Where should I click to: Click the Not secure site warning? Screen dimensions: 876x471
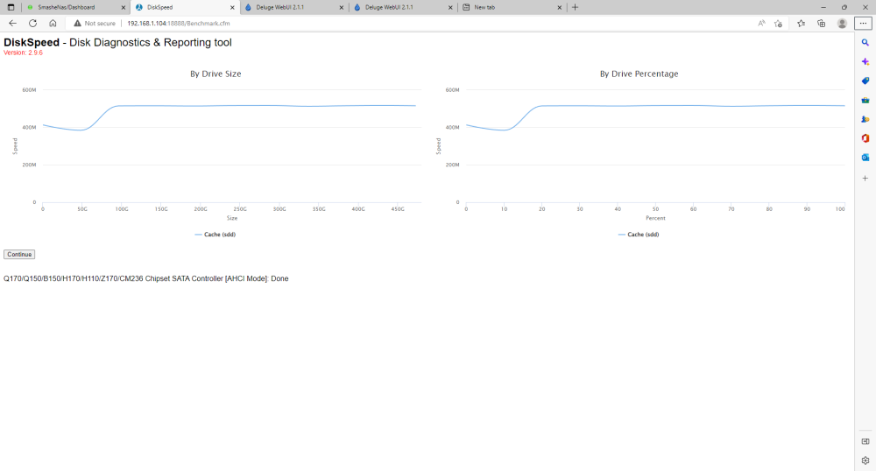pyautogui.click(x=95, y=24)
